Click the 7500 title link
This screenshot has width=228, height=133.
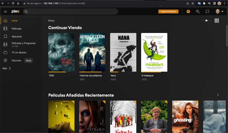click(51, 76)
